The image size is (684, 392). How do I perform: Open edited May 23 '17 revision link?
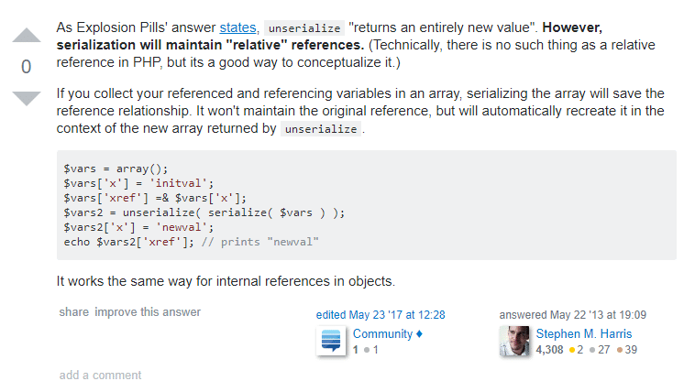[x=381, y=315]
